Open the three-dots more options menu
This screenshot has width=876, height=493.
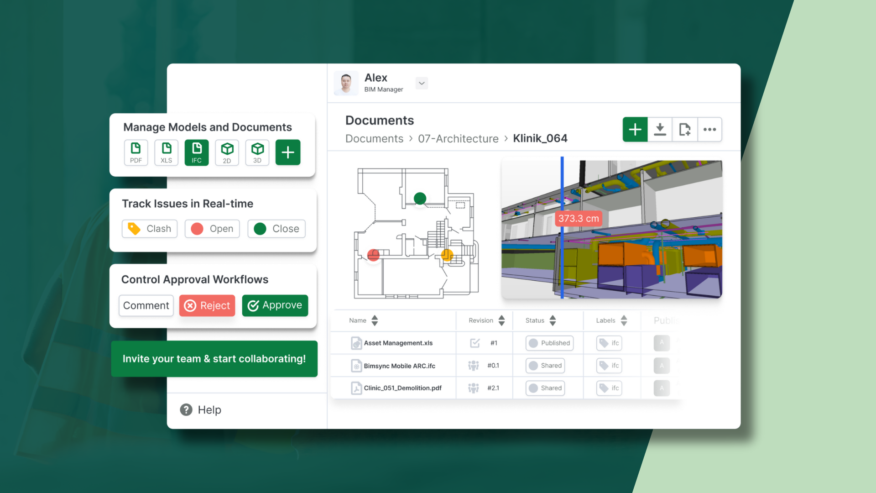coord(709,130)
